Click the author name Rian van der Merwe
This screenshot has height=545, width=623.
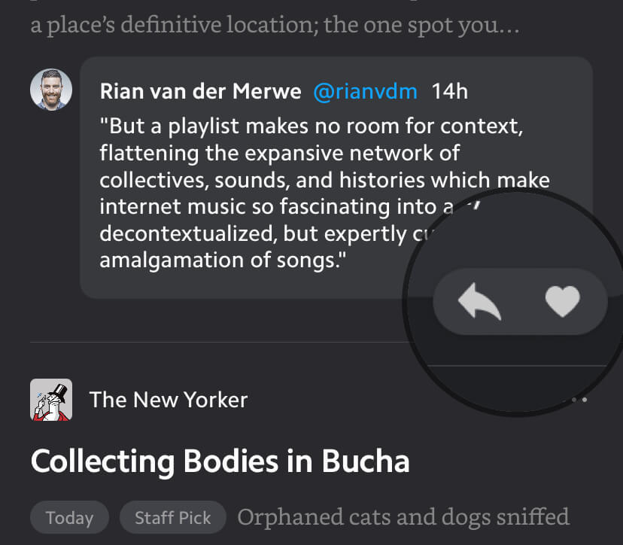point(200,92)
